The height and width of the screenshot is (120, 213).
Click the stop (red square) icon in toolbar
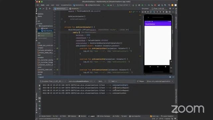[155, 5]
